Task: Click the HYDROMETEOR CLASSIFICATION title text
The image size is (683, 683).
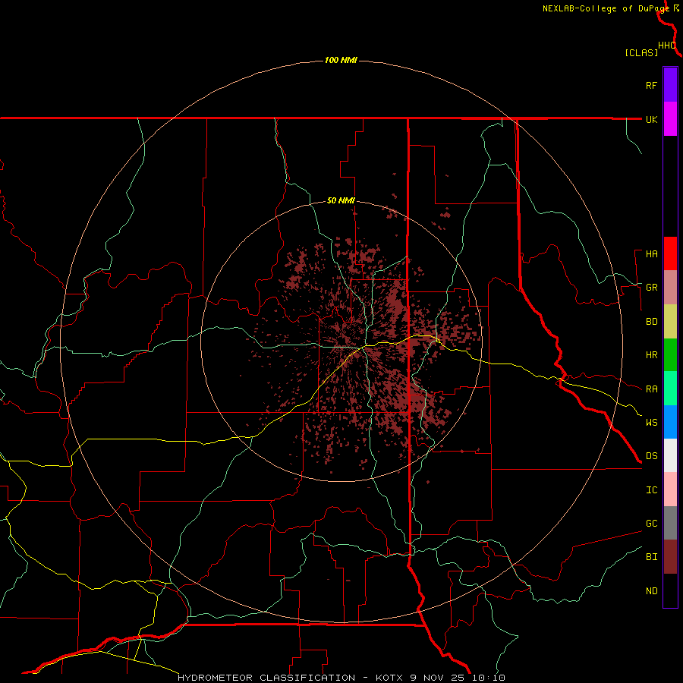Action: point(266,678)
